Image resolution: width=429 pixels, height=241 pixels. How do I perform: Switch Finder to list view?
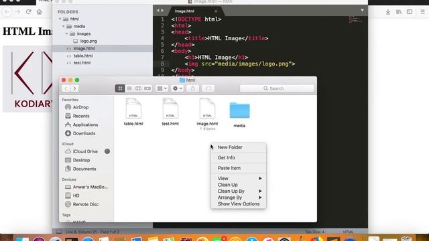[x=129, y=88]
